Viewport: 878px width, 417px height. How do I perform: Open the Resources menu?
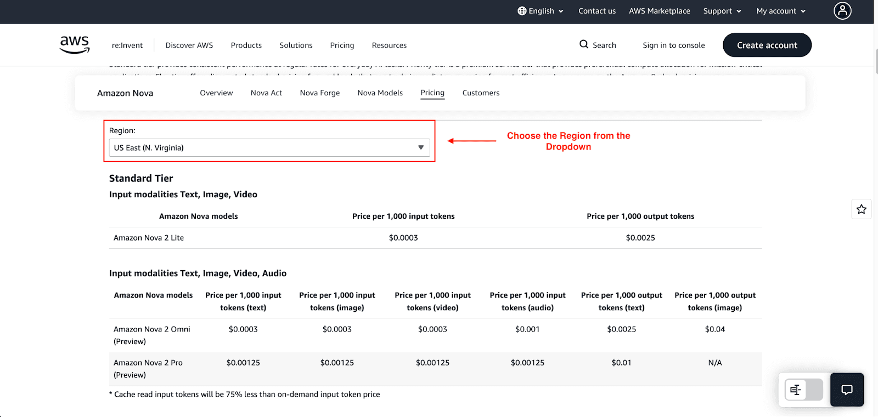389,45
